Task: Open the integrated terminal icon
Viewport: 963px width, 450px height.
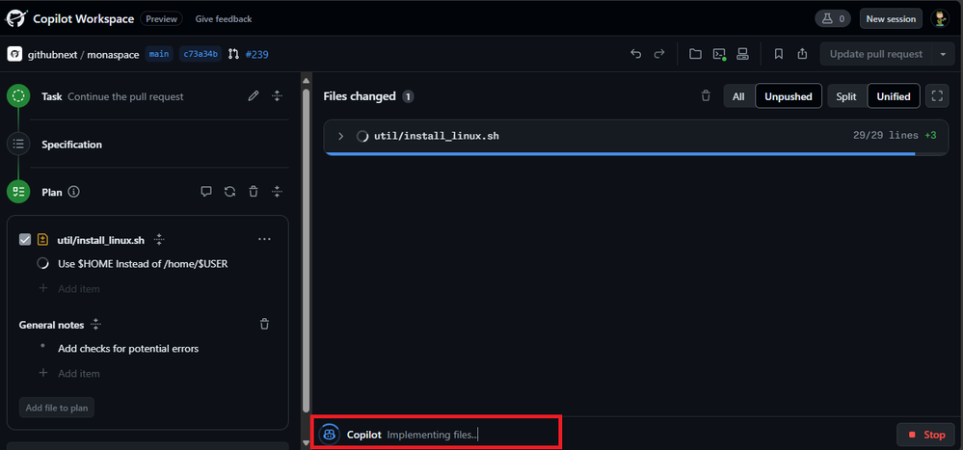Action: coord(719,54)
